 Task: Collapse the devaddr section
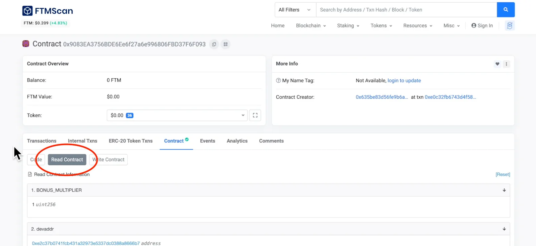click(x=268, y=229)
